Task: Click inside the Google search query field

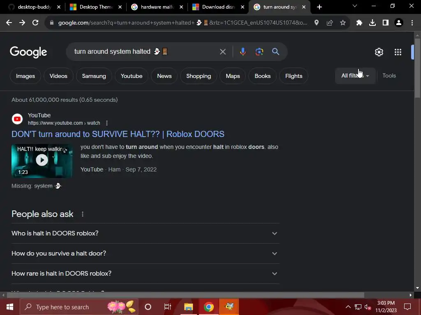Action: pos(145,52)
